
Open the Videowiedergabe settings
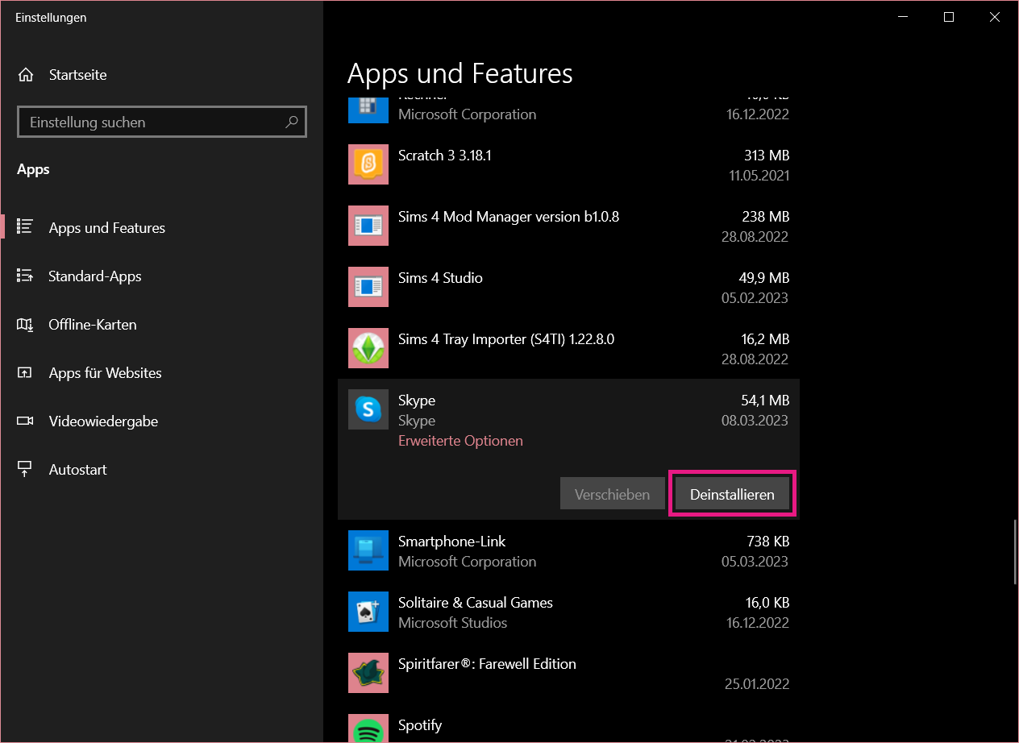pos(103,421)
